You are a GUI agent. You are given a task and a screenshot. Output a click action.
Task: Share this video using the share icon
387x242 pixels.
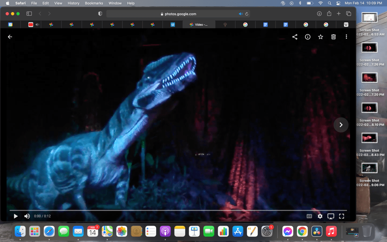click(x=295, y=37)
